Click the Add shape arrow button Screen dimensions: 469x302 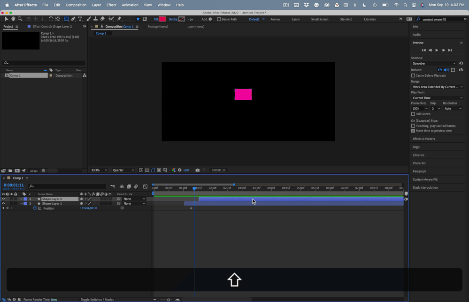(210, 19)
